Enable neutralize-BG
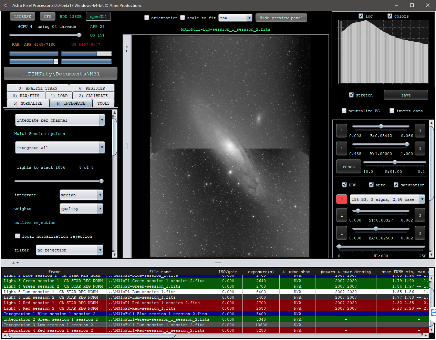436x340 pixels. click(344, 111)
